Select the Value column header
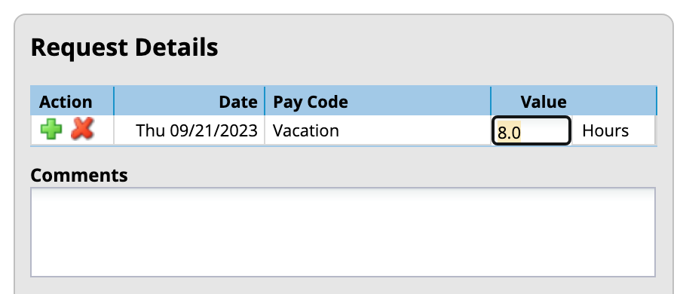Viewport: 683px width, 294px height. point(544,102)
